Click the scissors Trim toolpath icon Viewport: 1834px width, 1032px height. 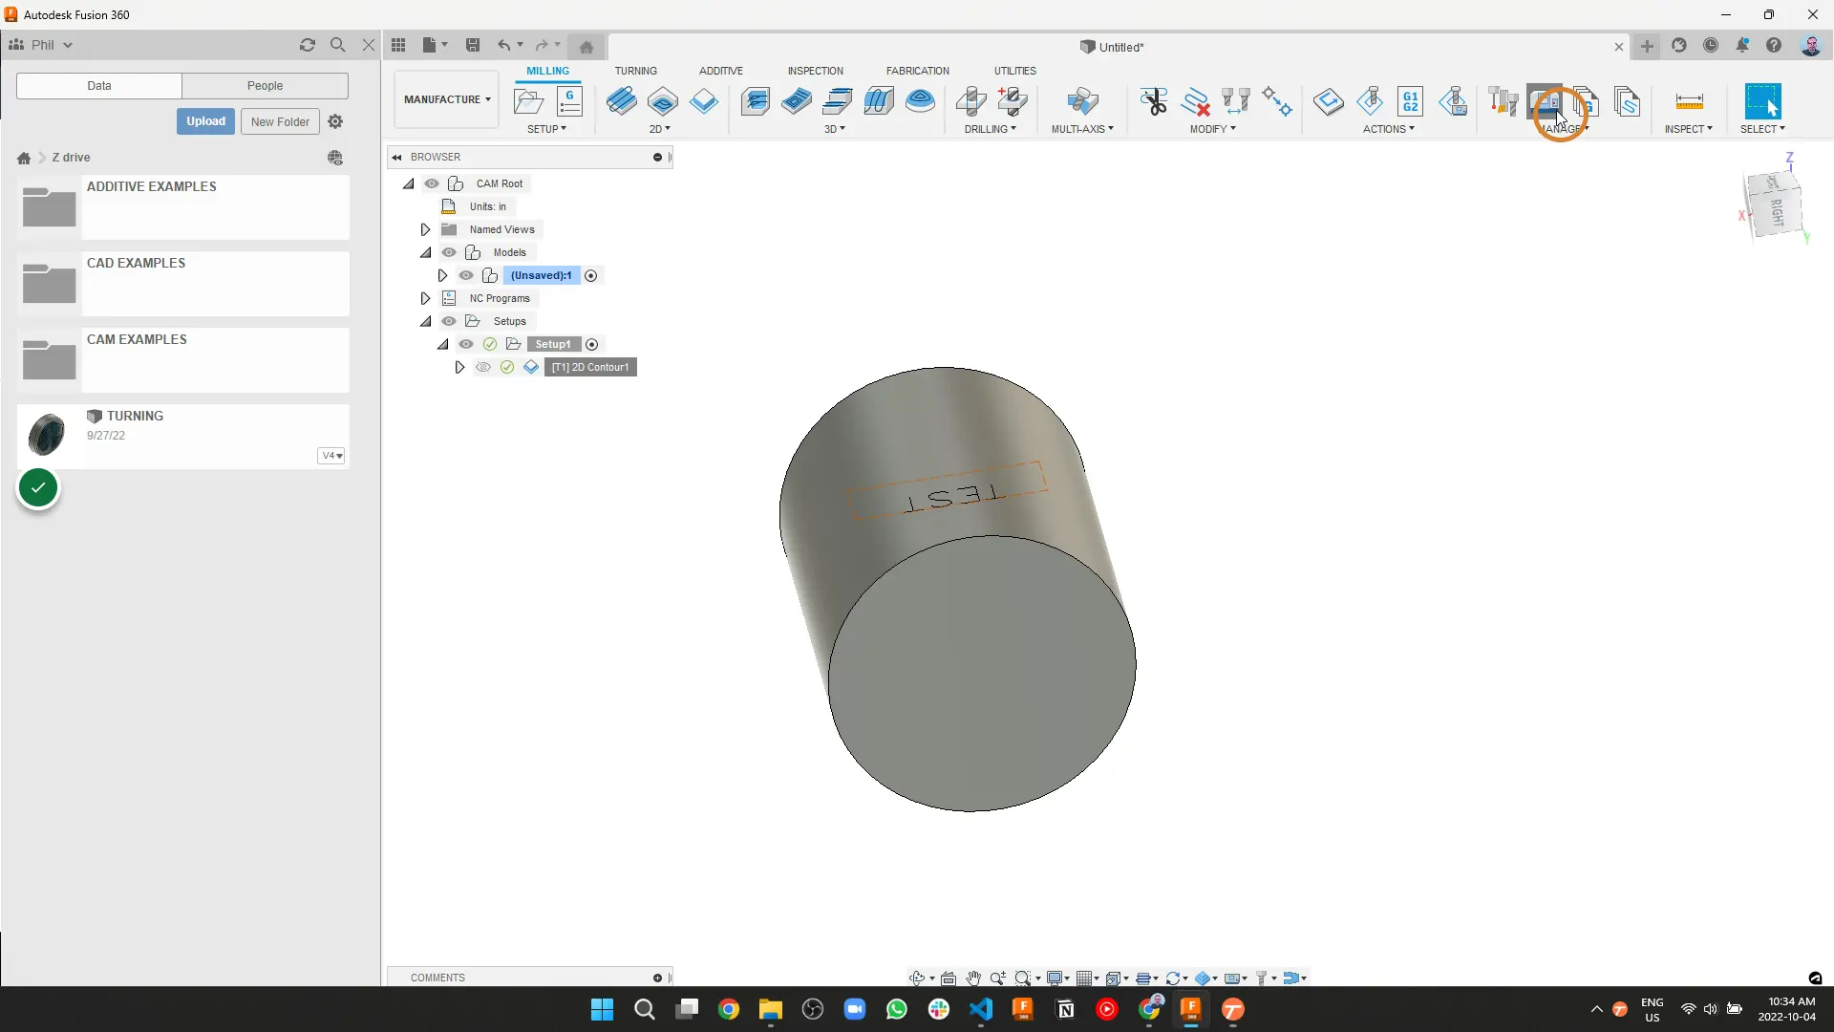click(x=1154, y=100)
